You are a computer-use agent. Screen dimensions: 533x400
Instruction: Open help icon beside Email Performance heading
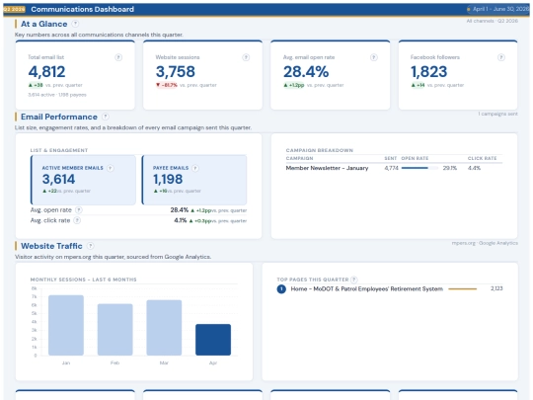tap(106, 117)
